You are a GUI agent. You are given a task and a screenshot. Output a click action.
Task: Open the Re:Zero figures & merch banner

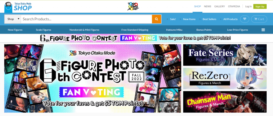[x=225, y=78]
